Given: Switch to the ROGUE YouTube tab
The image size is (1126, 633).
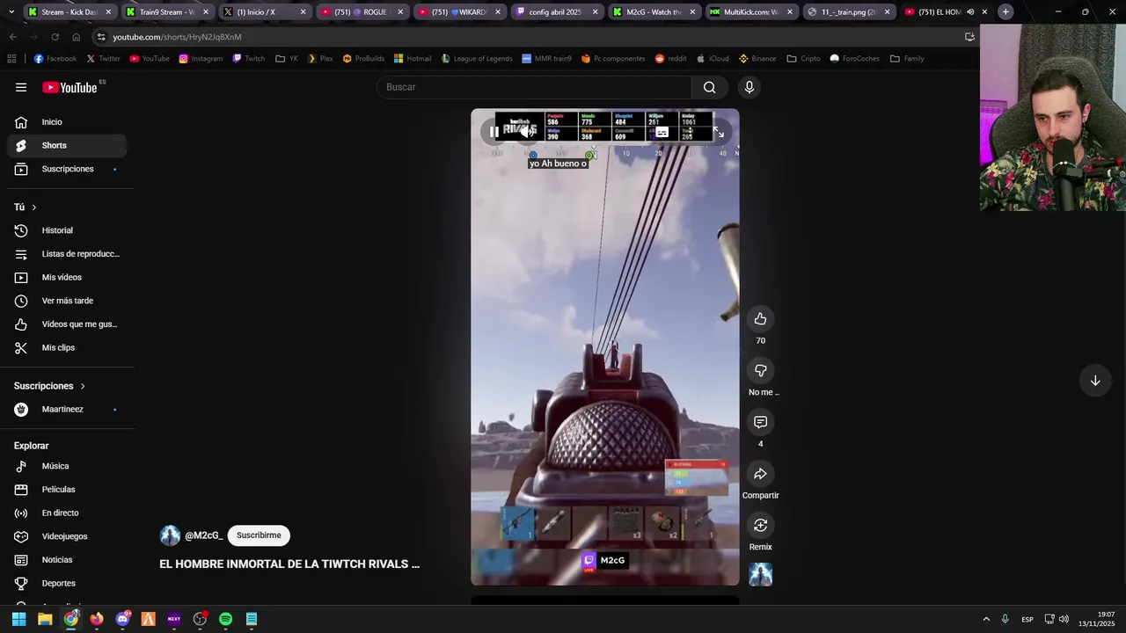Looking at the screenshot, I should click(362, 12).
